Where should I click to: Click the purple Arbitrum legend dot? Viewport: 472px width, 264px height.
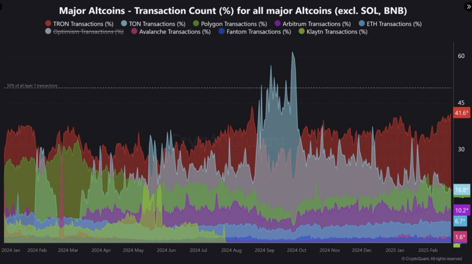(x=277, y=23)
